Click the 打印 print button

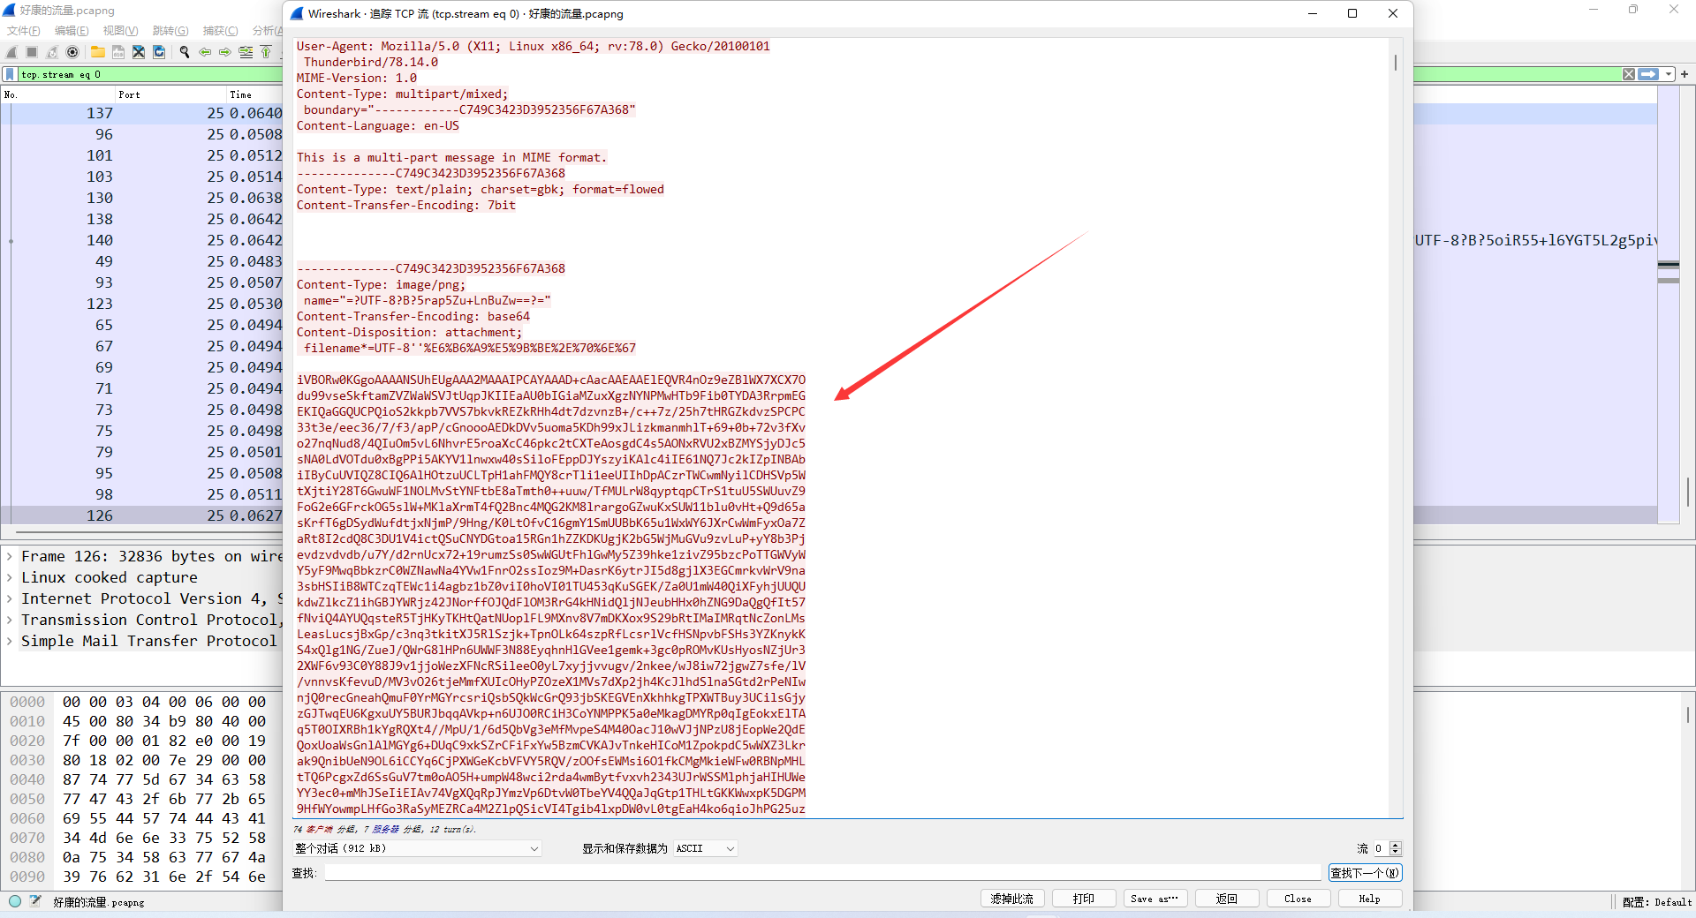coord(1084,899)
